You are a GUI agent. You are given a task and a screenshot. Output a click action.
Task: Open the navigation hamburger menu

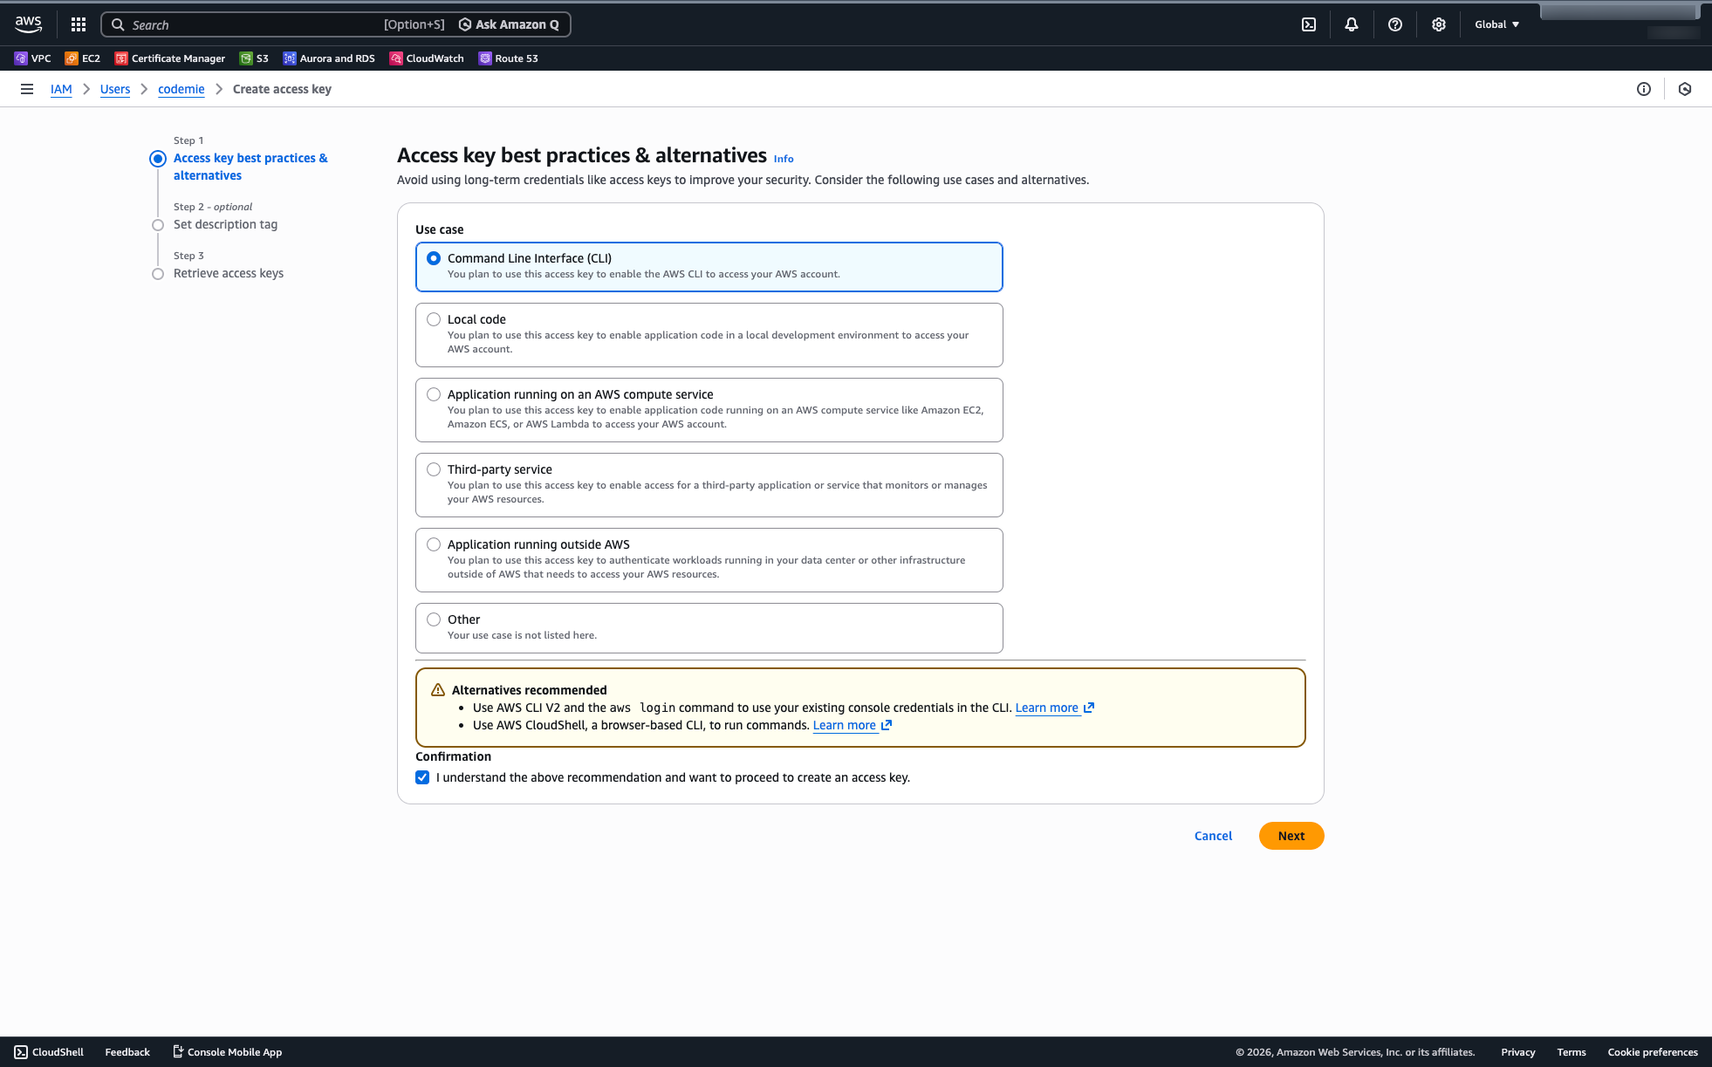point(27,89)
